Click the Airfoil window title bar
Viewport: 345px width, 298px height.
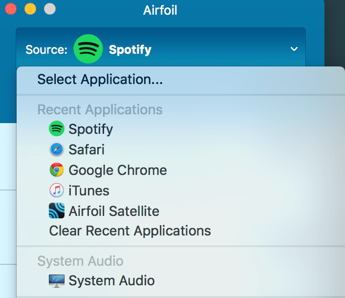point(160,10)
